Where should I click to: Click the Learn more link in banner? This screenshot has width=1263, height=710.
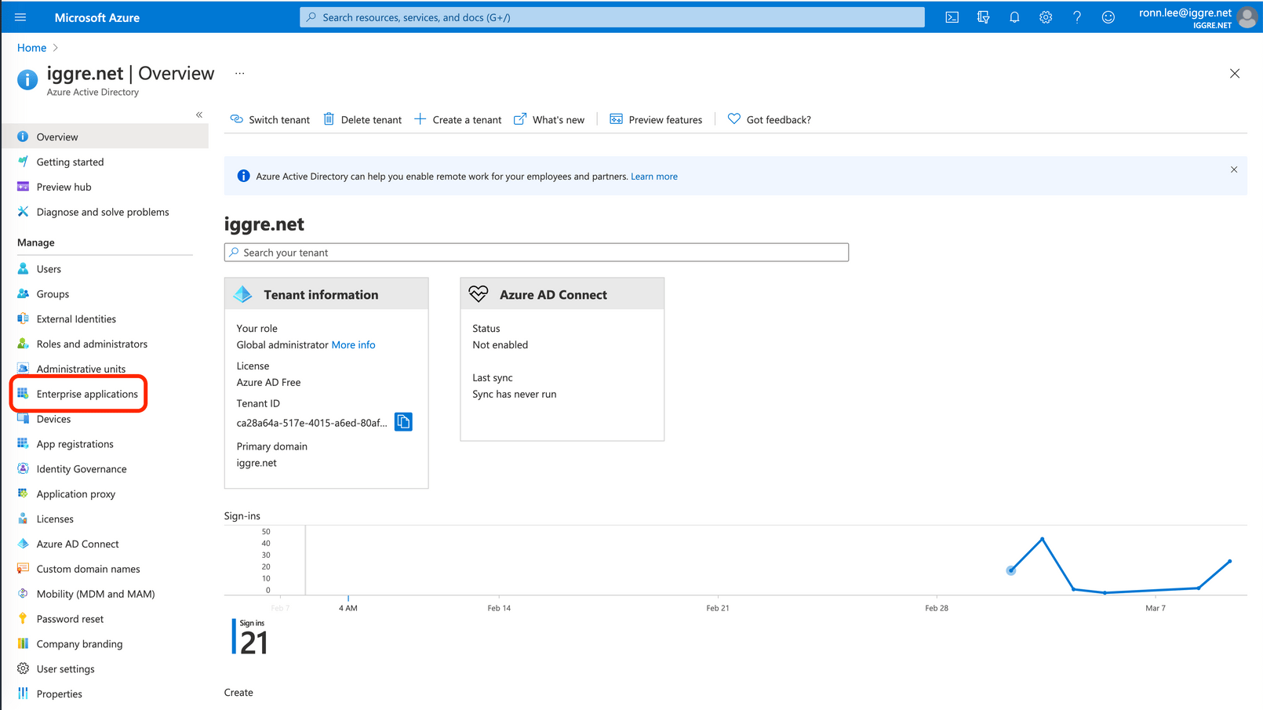[x=654, y=177]
